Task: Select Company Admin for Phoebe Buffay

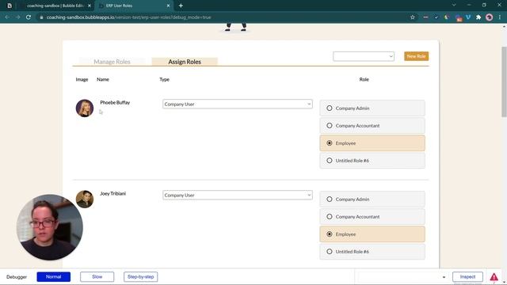Action: 372,108
